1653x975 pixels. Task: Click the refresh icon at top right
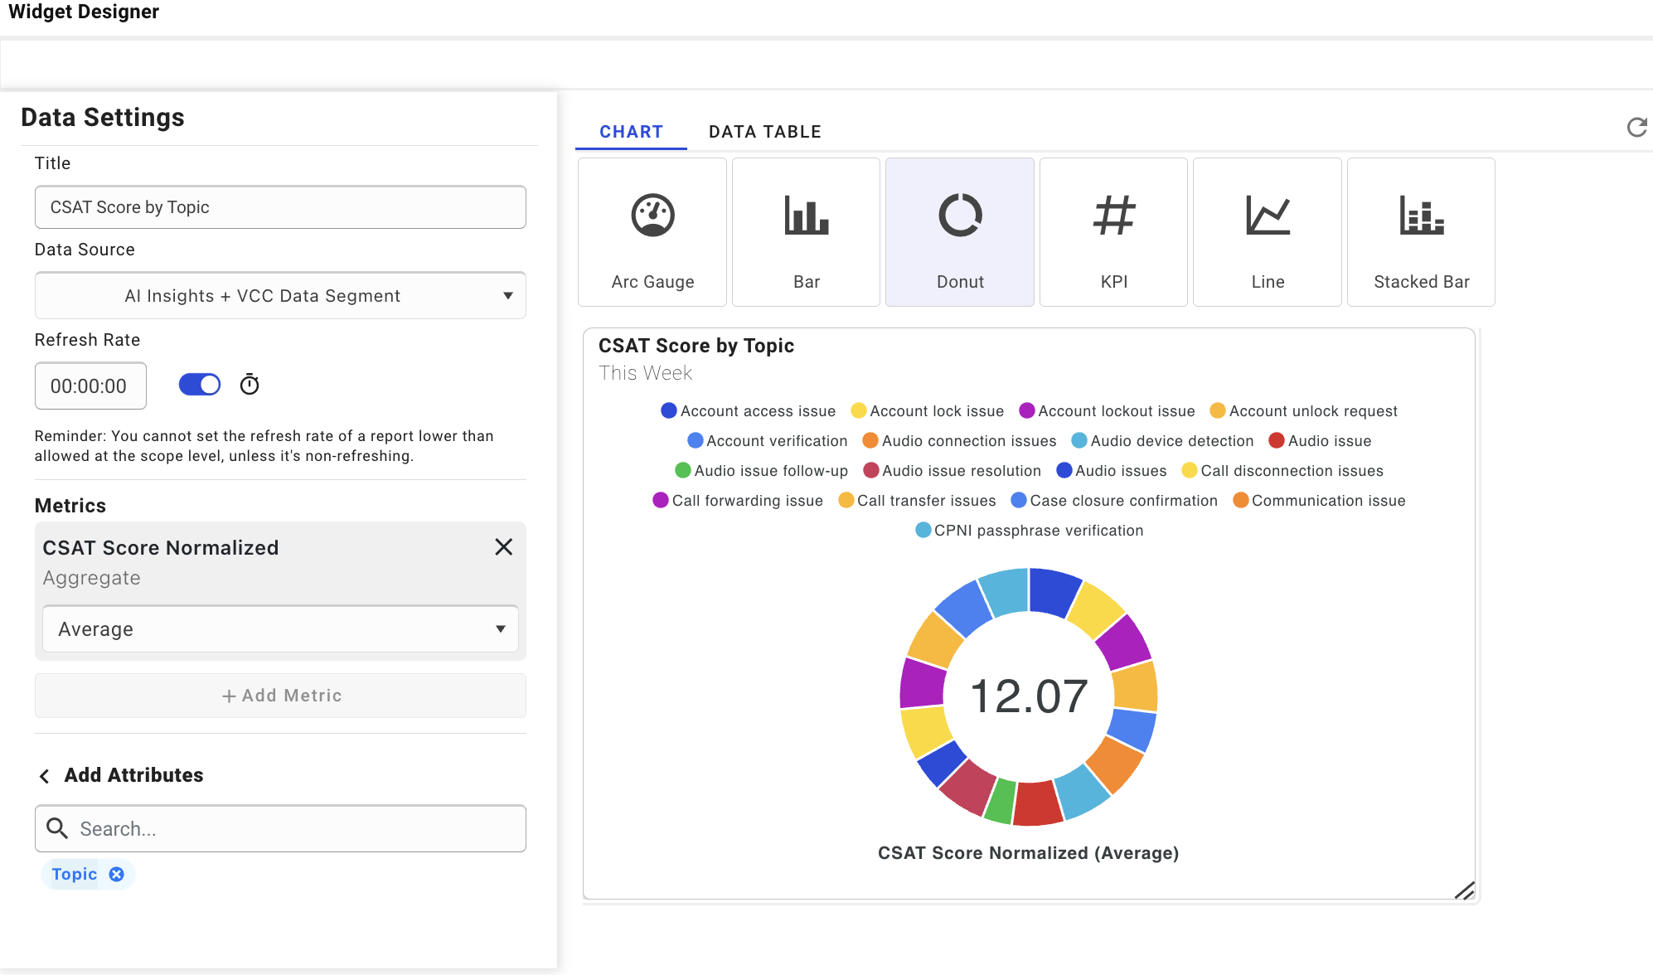[1636, 128]
